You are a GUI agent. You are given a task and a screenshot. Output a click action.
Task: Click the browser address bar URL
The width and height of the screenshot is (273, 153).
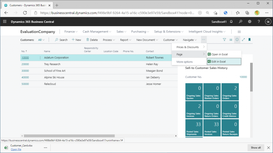click(117, 13)
